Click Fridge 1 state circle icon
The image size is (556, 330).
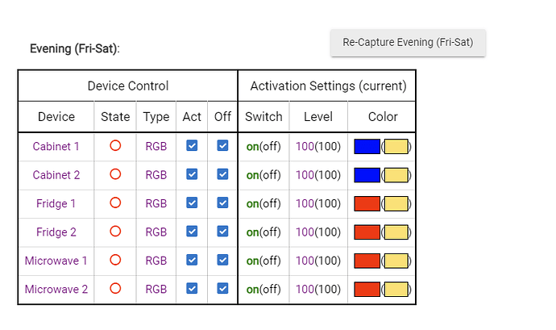[115, 203]
